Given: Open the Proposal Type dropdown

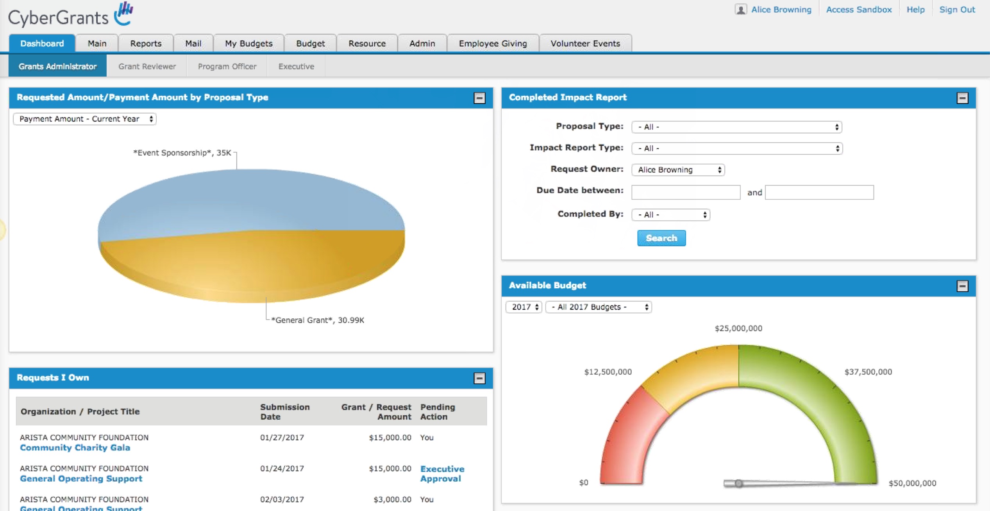Looking at the screenshot, I should click(736, 127).
